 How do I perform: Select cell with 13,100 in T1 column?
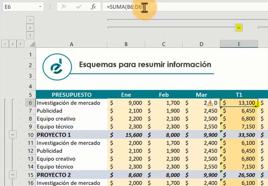pyautogui.click(x=239, y=103)
